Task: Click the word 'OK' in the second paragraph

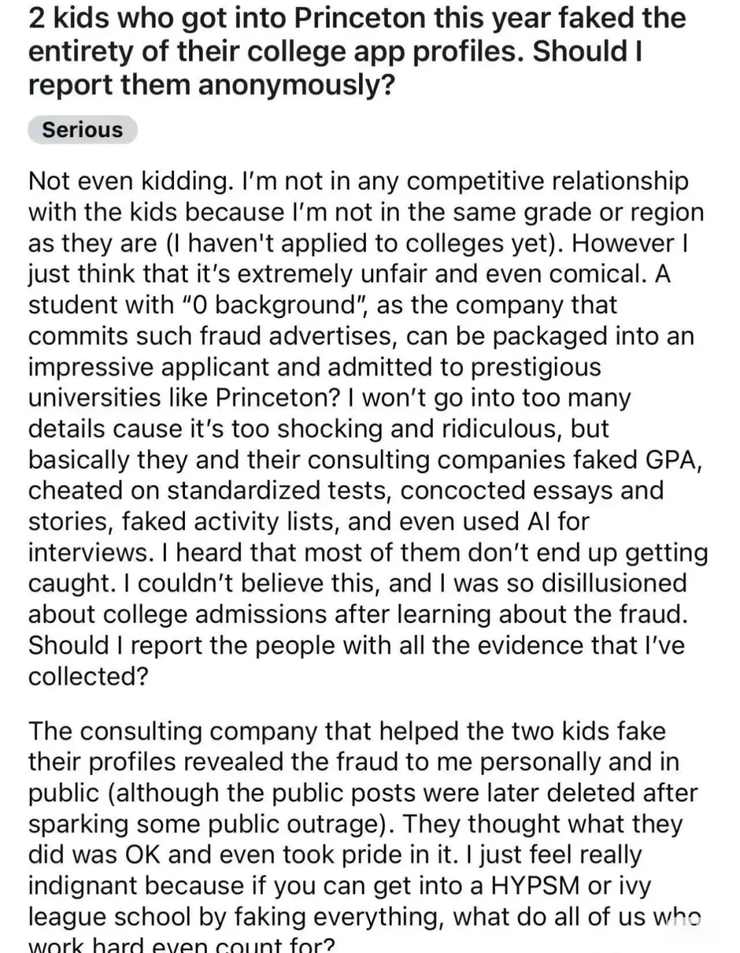Action: [142, 854]
